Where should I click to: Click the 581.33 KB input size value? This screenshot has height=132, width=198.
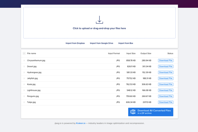[x=131, y=73]
